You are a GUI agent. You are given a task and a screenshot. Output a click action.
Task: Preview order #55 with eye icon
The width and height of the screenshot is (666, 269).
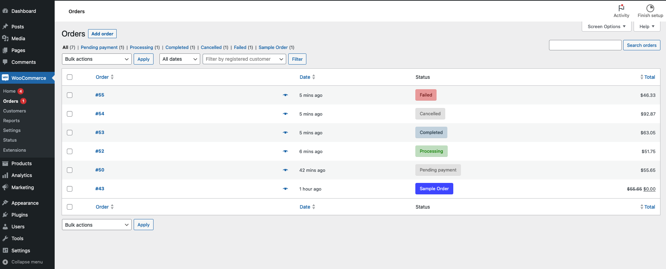(285, 95)
